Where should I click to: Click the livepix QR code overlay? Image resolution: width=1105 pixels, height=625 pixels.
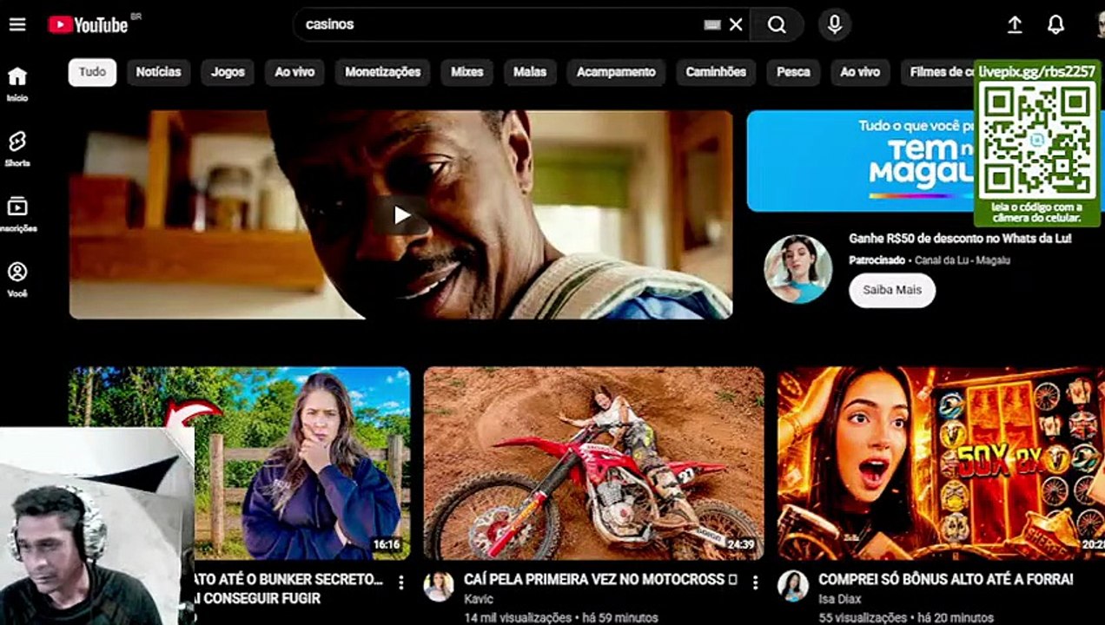click(x=1037, y=144)
